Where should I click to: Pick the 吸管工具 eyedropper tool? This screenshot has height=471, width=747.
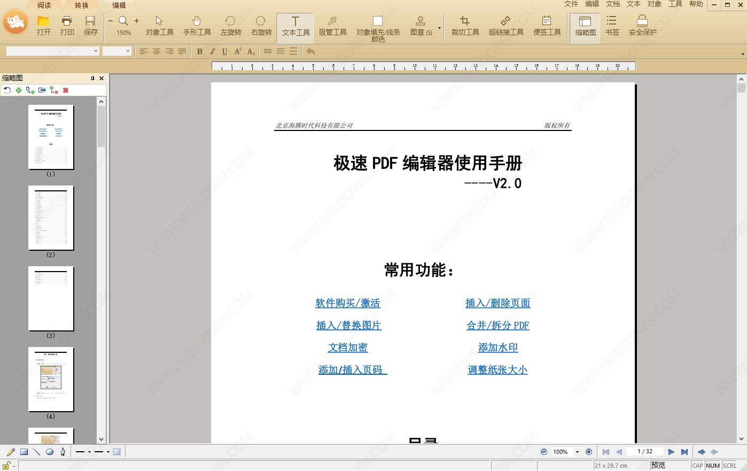[x=332, y=25]
